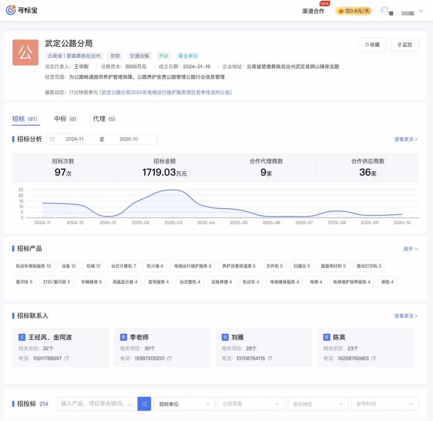This screenshot has width=433, height=421.
Task: Click the keyword search input field
Action: [x=97, y=404]
